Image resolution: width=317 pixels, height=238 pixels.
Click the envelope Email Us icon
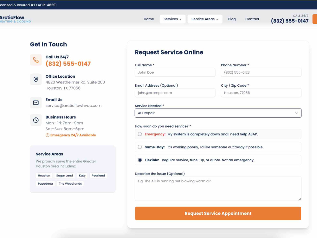pos(36,102)
